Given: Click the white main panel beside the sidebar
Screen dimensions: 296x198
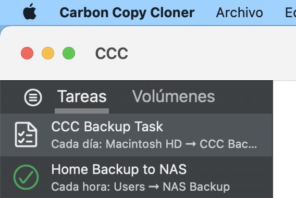Looking at the screenshot, I should [285, 139].
